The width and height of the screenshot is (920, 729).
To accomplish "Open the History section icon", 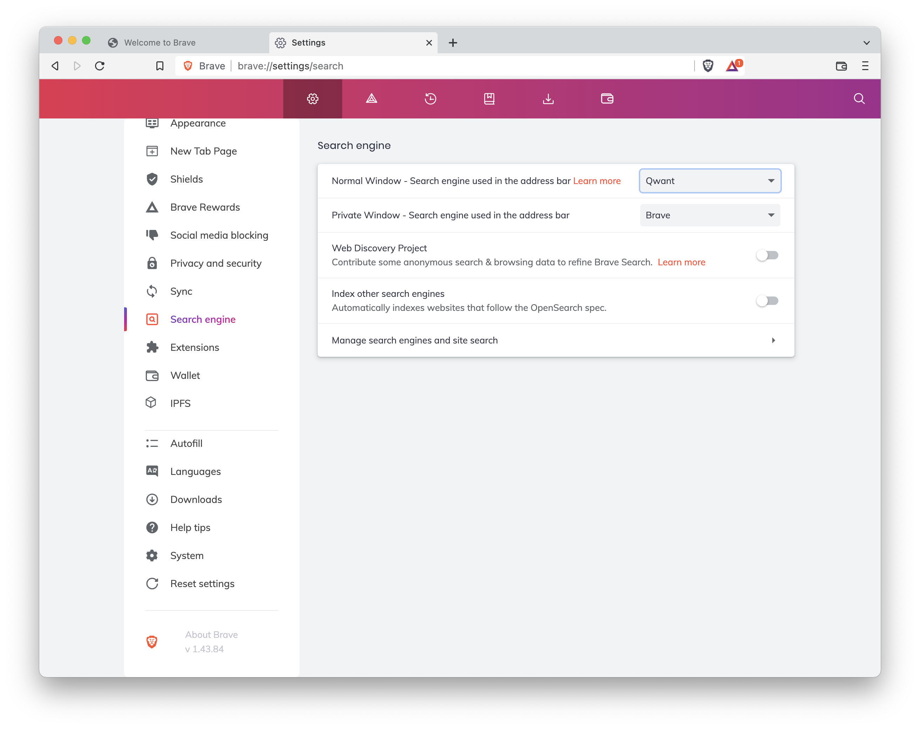I will point(431,98).
